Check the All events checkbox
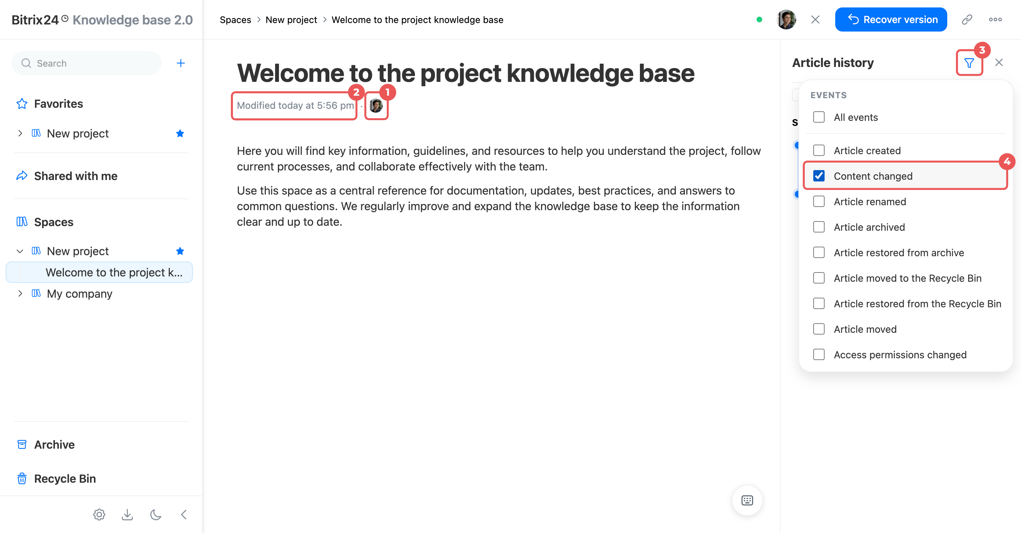This screenshot has width=1021, height=533. pyautogui.click(x=819, y=117)
